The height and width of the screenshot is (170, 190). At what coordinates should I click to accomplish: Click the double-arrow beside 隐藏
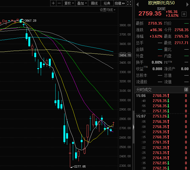tap(124, 3)
